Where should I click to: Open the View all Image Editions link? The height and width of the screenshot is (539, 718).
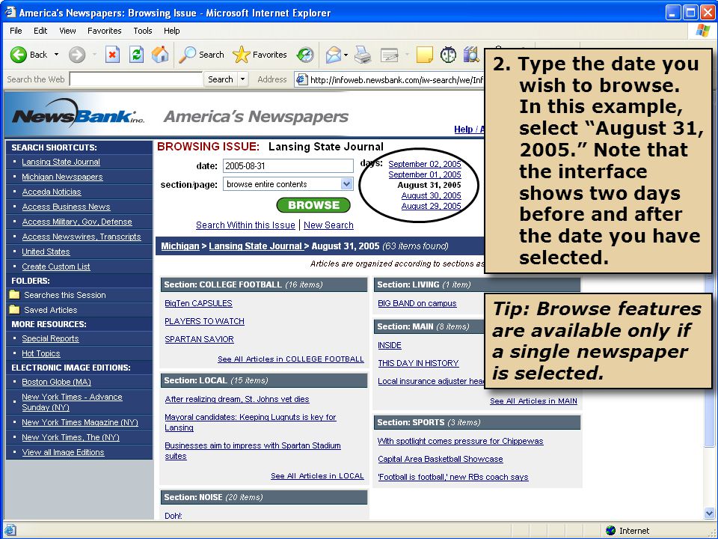click(x=63, y=452)
